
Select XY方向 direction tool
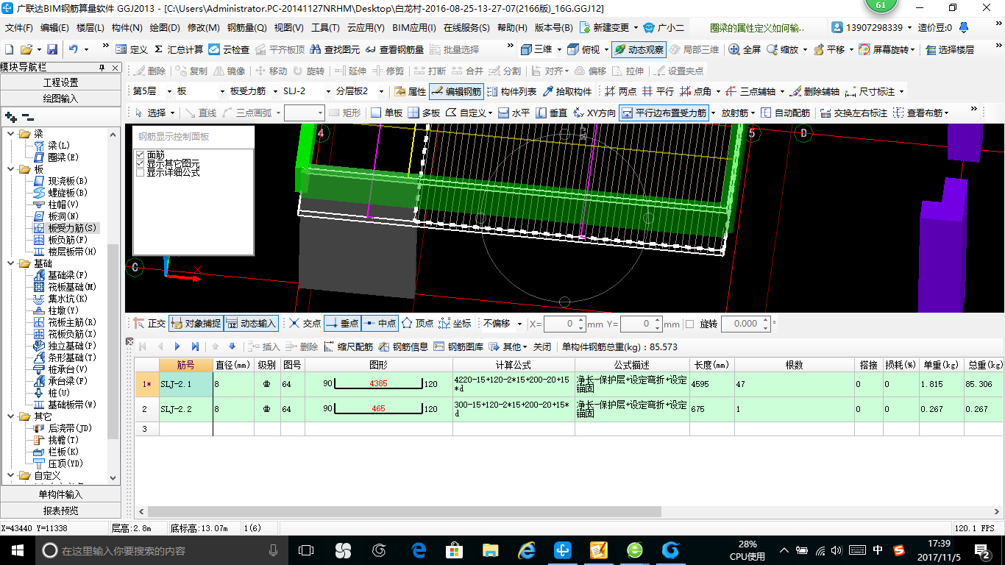point(594,113)
